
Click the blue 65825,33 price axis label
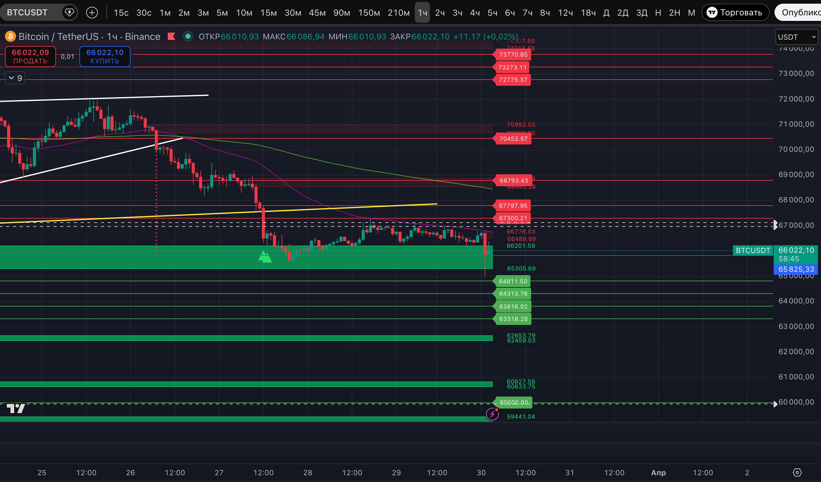coord(795,269)
